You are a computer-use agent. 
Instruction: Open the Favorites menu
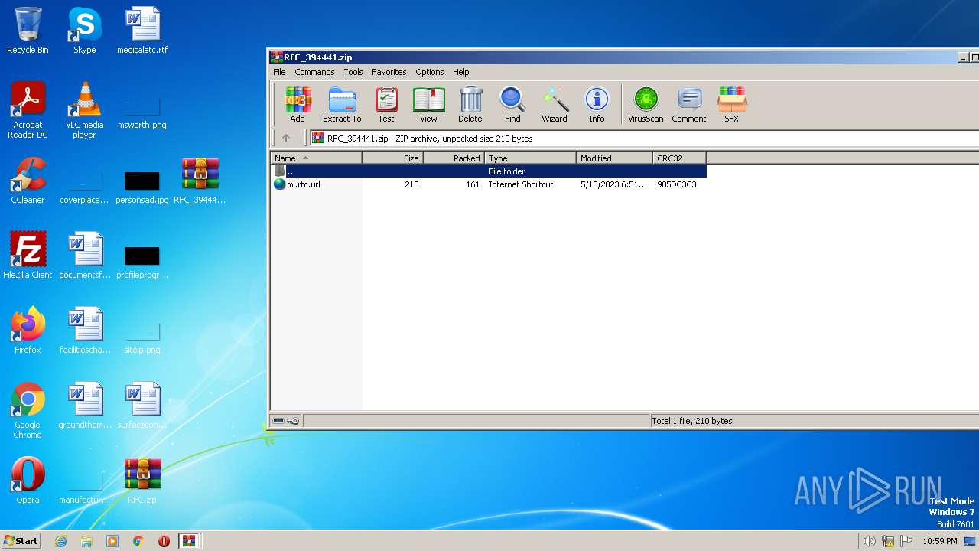(389, 72)
